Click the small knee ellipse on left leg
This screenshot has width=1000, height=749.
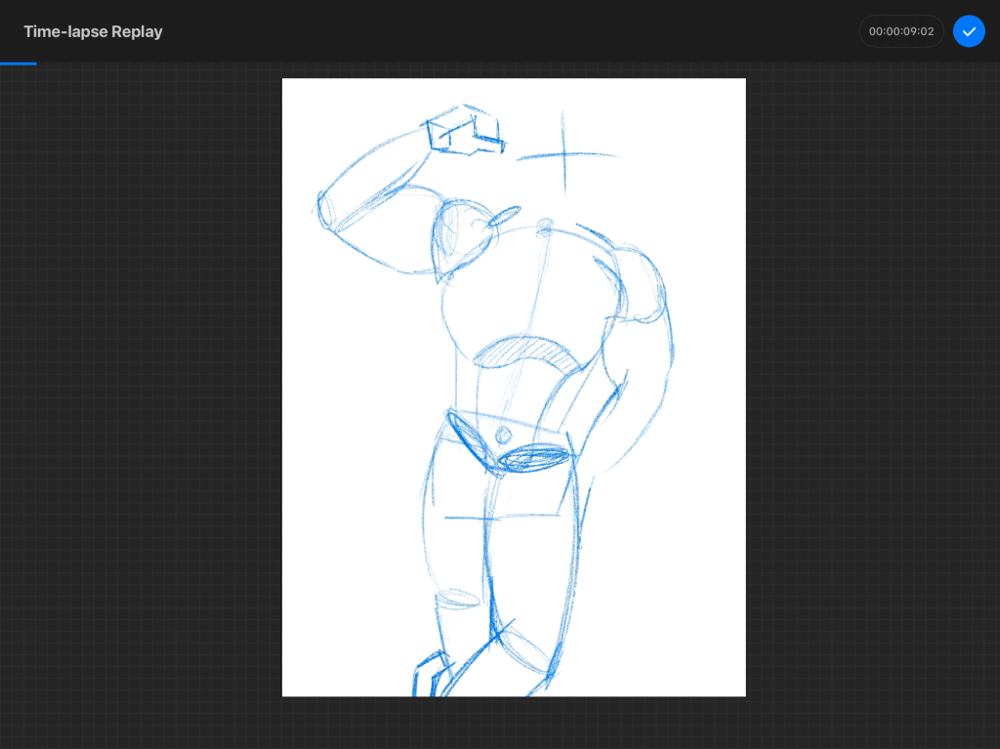click(457, 597)
